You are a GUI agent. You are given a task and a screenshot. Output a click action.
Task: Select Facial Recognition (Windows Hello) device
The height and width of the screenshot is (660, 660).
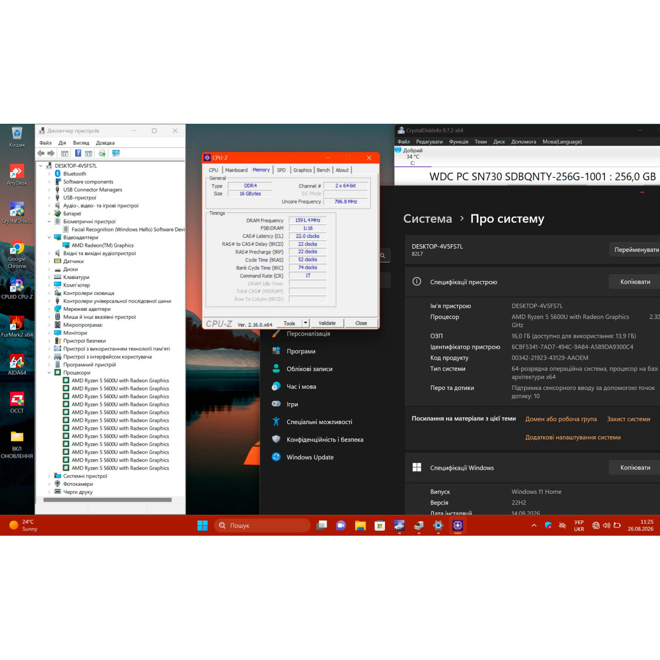(x=128, y=230)
